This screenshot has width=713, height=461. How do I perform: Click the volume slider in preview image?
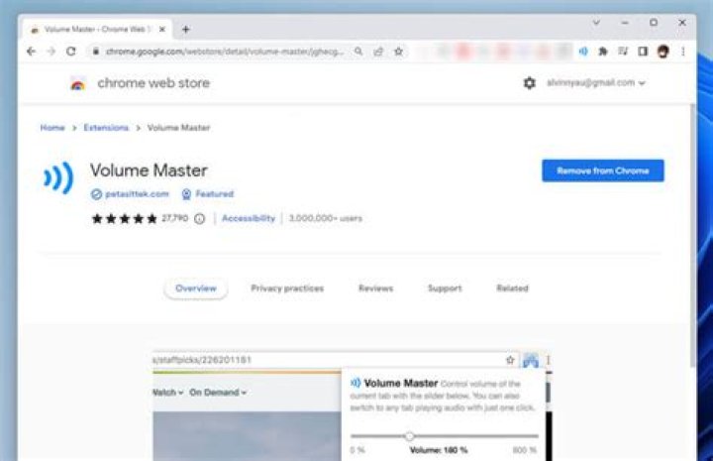(x=445, y=436)
